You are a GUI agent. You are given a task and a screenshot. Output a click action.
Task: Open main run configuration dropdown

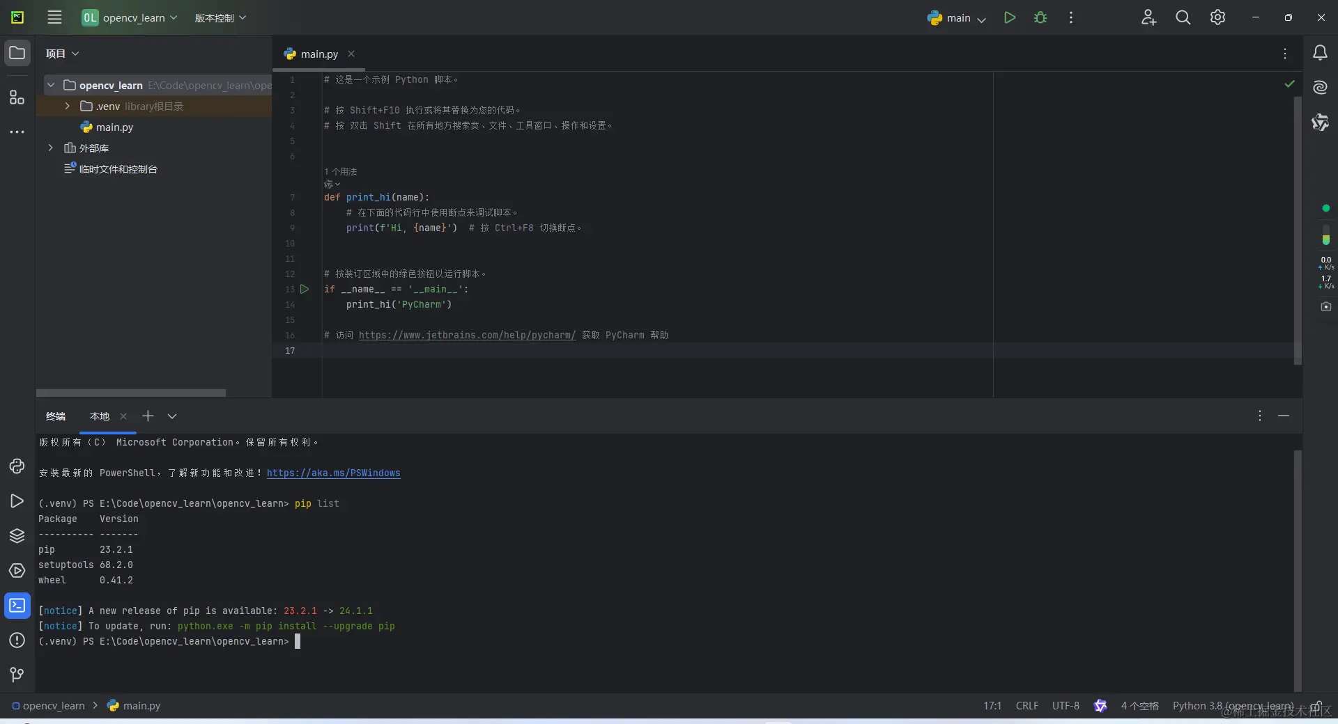tap(956, 17)
